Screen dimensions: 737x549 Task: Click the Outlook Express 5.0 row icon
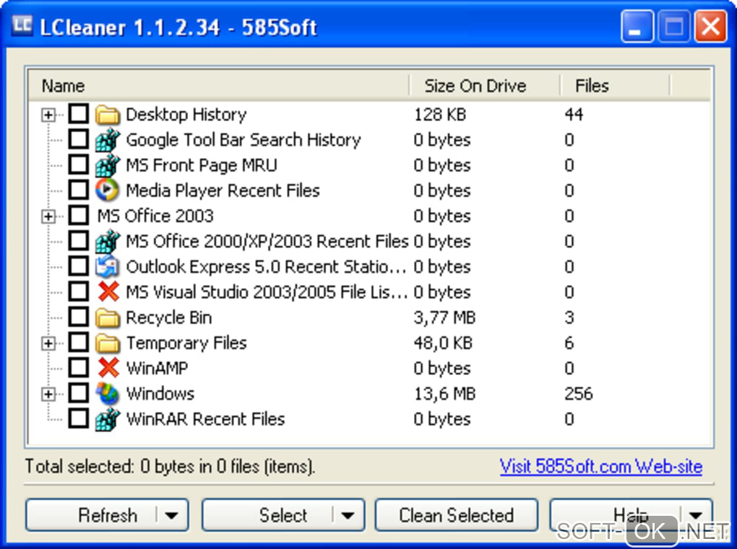[x=108, y=266]
